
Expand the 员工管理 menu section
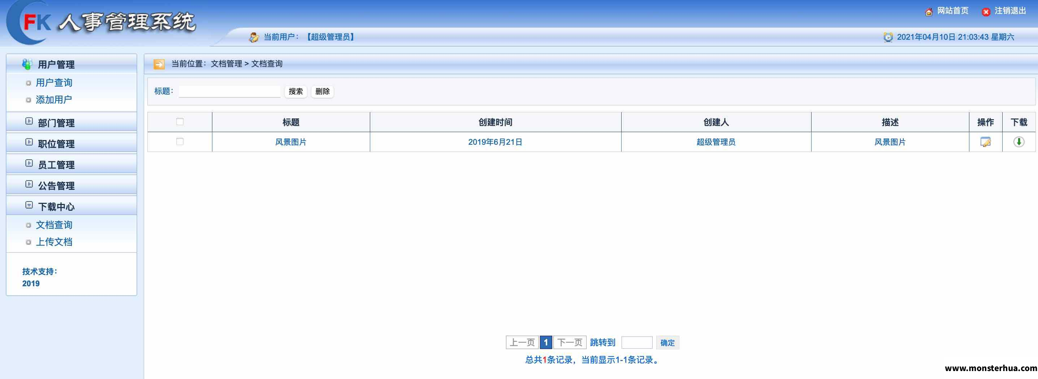coord(71,164)
